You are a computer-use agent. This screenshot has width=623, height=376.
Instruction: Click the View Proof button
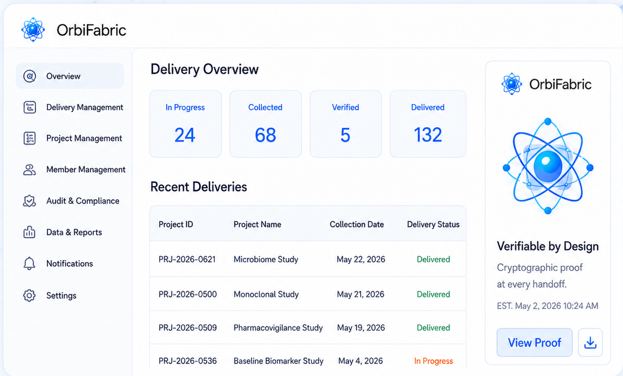click(x=534, y=342)
